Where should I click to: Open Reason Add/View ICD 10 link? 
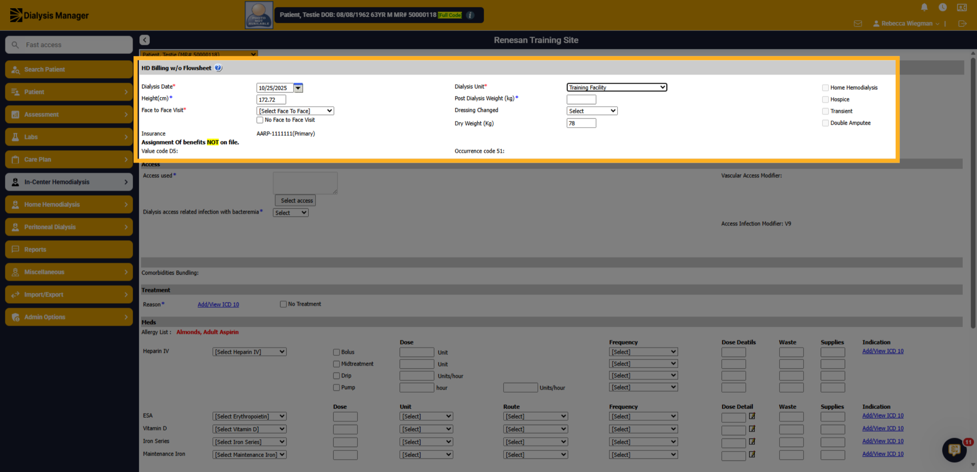218,304
